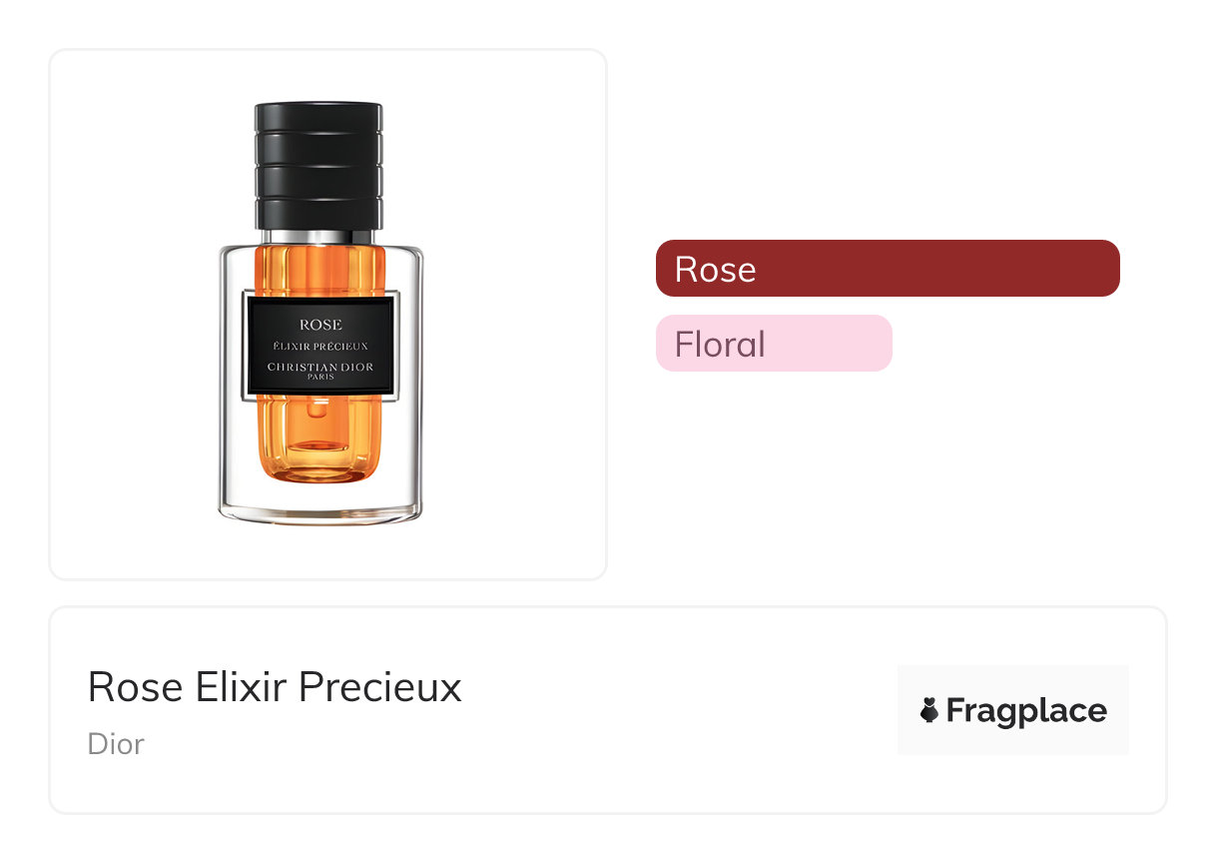Click ÉLIXIR PRÉCIEUX text on the label

pos(320,347)
